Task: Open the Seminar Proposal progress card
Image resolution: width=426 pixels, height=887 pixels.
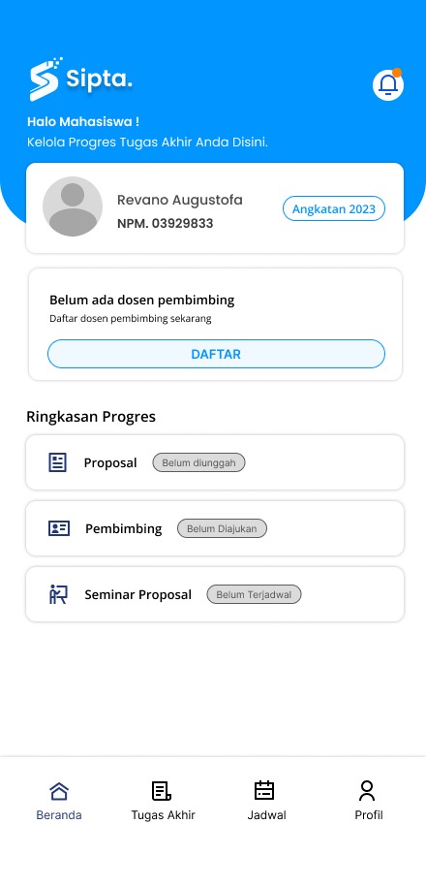Action: (x=215, y=594)
